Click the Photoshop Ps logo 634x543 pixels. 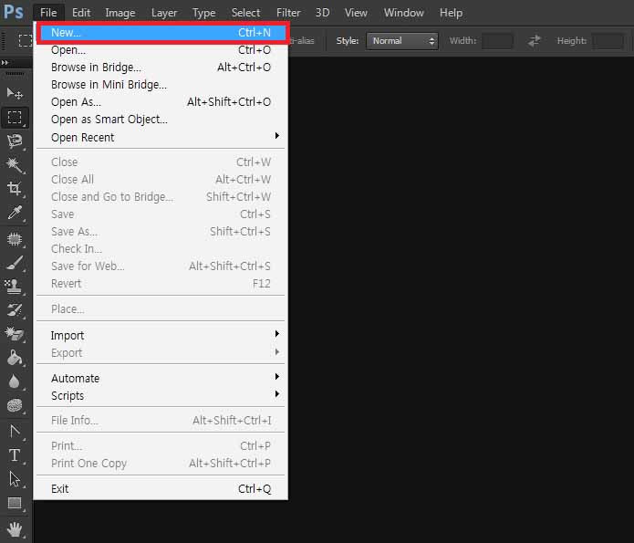(x=14, y=12)
